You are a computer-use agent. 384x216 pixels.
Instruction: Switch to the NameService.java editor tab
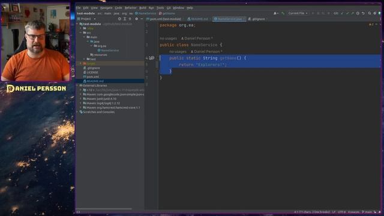pos(229,19)
